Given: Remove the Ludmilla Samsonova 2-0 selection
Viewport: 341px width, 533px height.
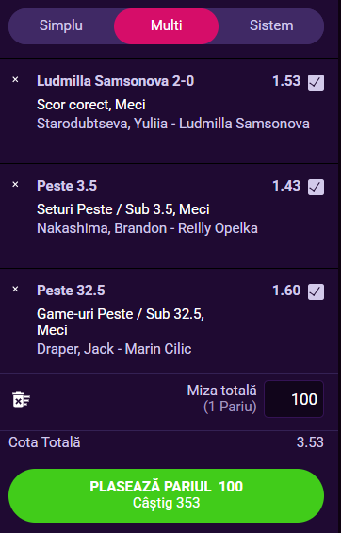Looking at the screenshot, I should [x=15, y=80].
